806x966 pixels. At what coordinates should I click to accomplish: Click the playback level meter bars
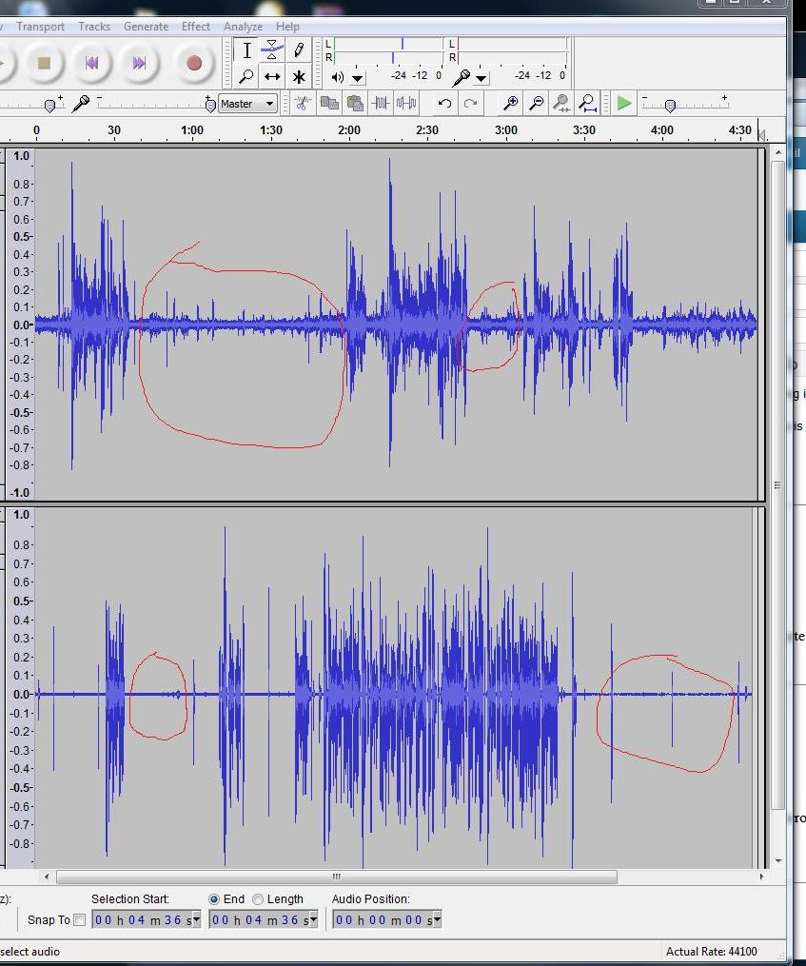click(388, 50)
